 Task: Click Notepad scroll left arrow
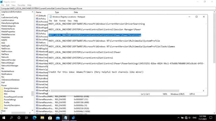[49, 91]
